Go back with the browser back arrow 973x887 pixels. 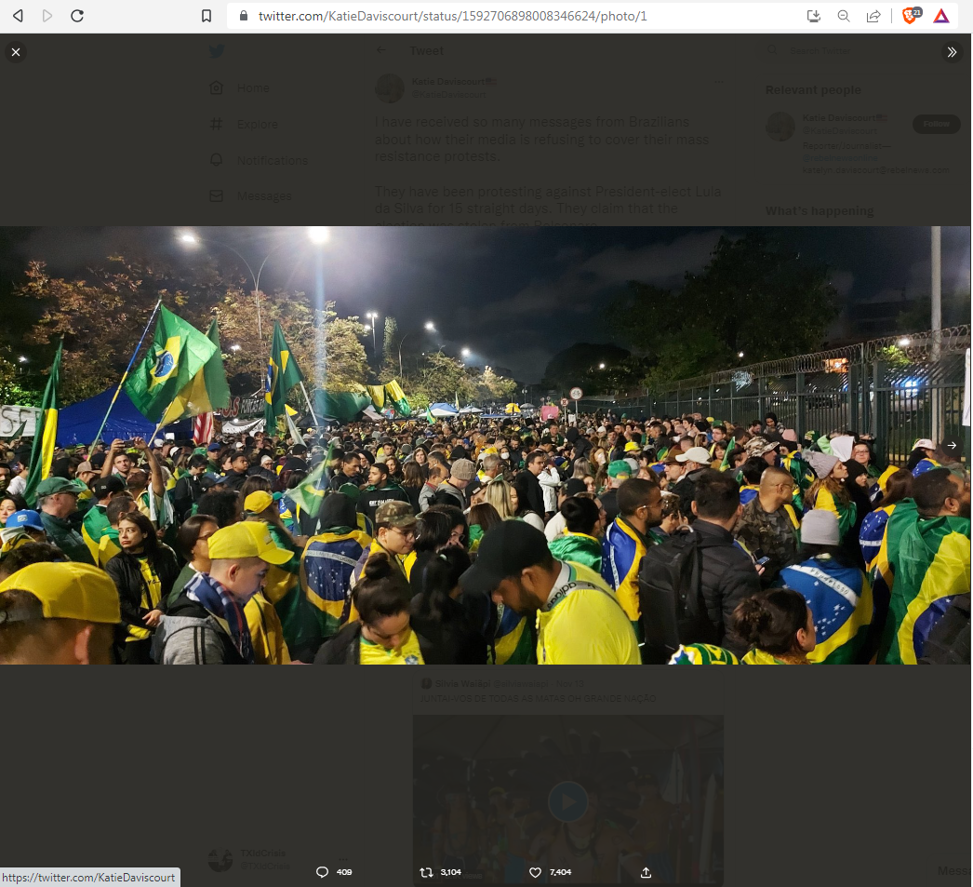(18, 16)
